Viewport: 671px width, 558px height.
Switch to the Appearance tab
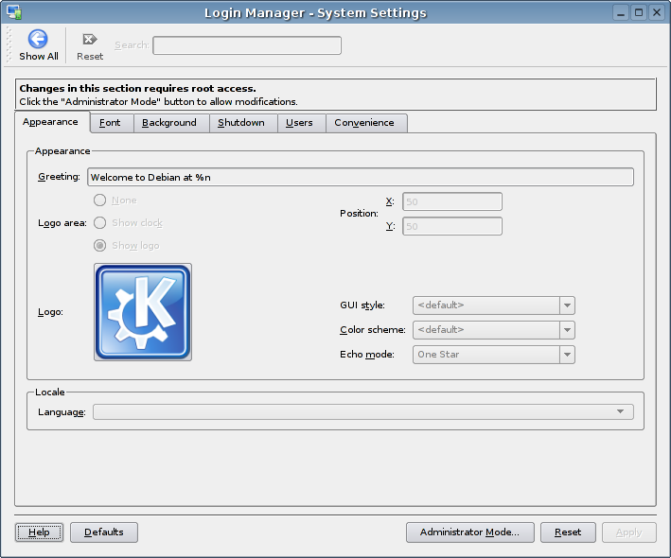pos(50,122)
